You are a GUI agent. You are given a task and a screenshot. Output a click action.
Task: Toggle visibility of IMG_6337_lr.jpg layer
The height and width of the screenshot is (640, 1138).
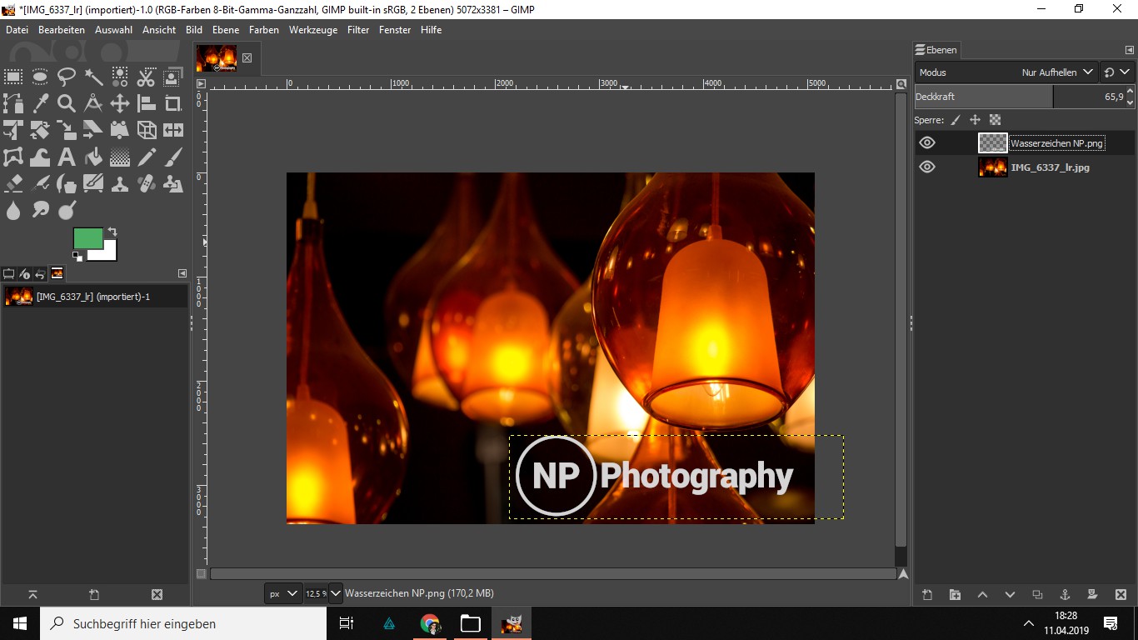(x=927, y=167)
